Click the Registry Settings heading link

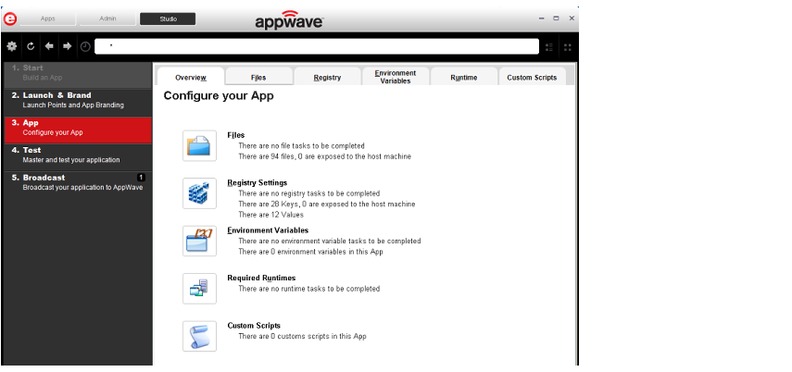[258, 182]
